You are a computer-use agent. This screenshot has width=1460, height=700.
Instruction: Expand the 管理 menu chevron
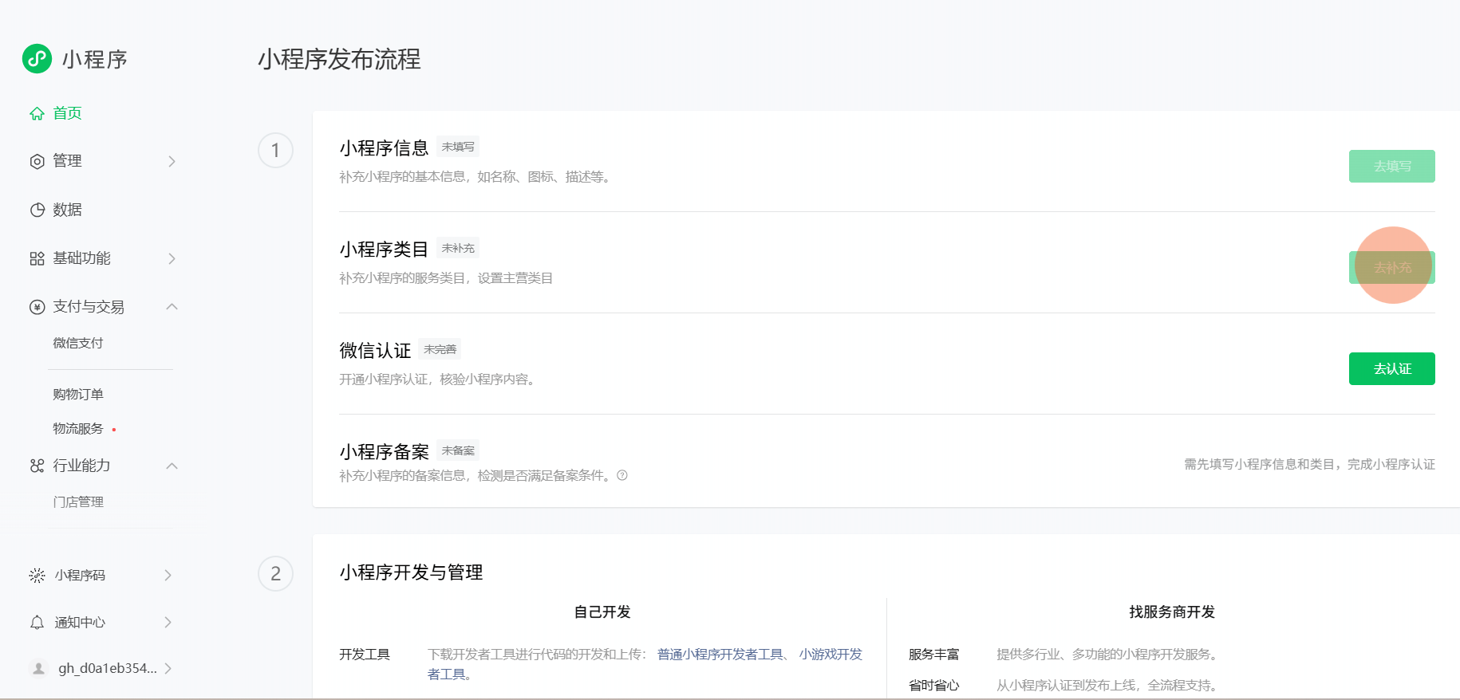[172, 162]
